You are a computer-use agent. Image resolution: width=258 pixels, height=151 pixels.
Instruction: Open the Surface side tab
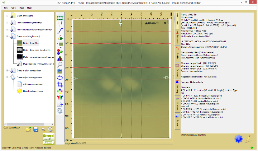coord(177,104)
